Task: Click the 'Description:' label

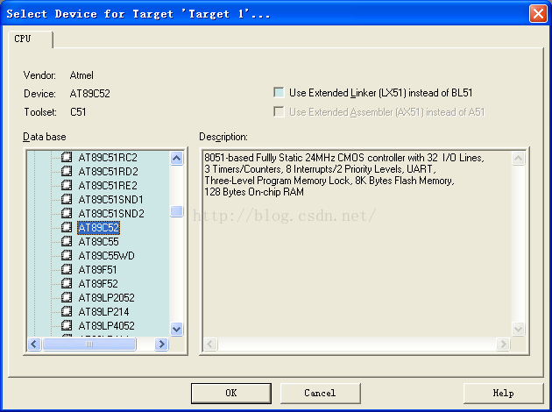Action: tap(223, 137)
